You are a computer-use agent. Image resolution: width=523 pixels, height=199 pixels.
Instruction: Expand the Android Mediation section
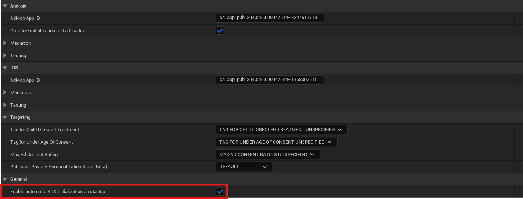[x=5, y=43]
